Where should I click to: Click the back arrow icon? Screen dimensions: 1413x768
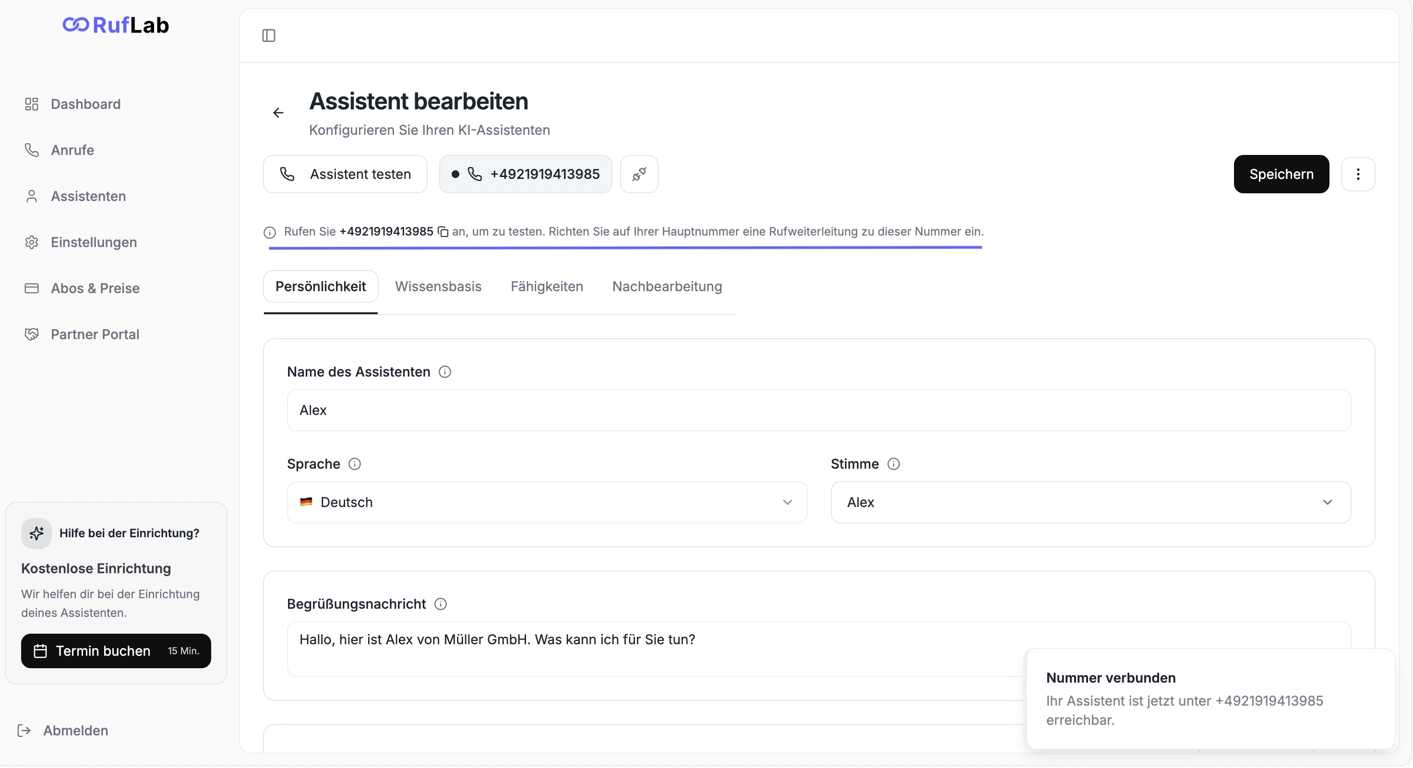coord(278,113)
